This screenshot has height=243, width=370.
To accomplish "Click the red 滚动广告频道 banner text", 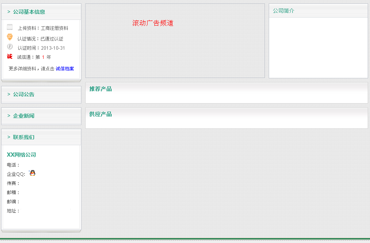I will pyautogui.click(x=153, y=23).
